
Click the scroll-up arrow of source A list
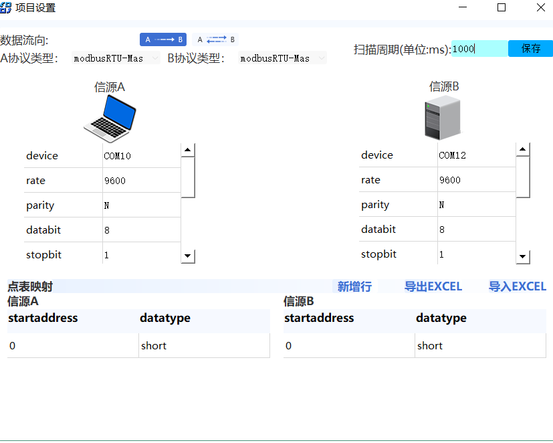pos(188,150)
